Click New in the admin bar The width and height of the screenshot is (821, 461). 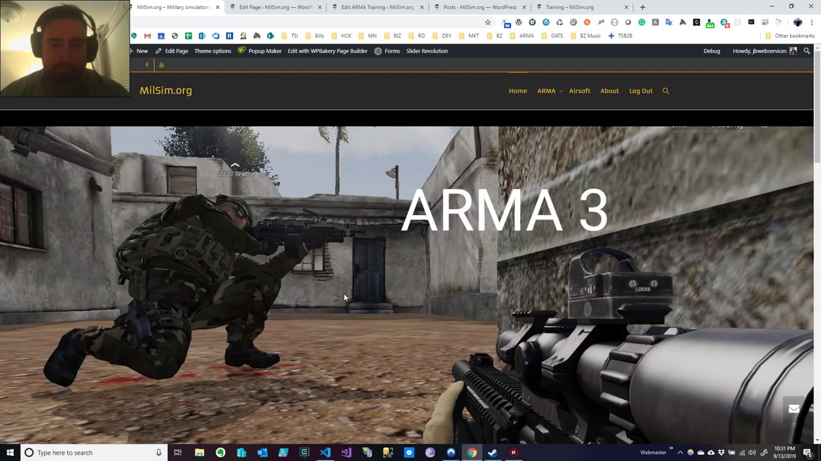click(x=140, y=51)
